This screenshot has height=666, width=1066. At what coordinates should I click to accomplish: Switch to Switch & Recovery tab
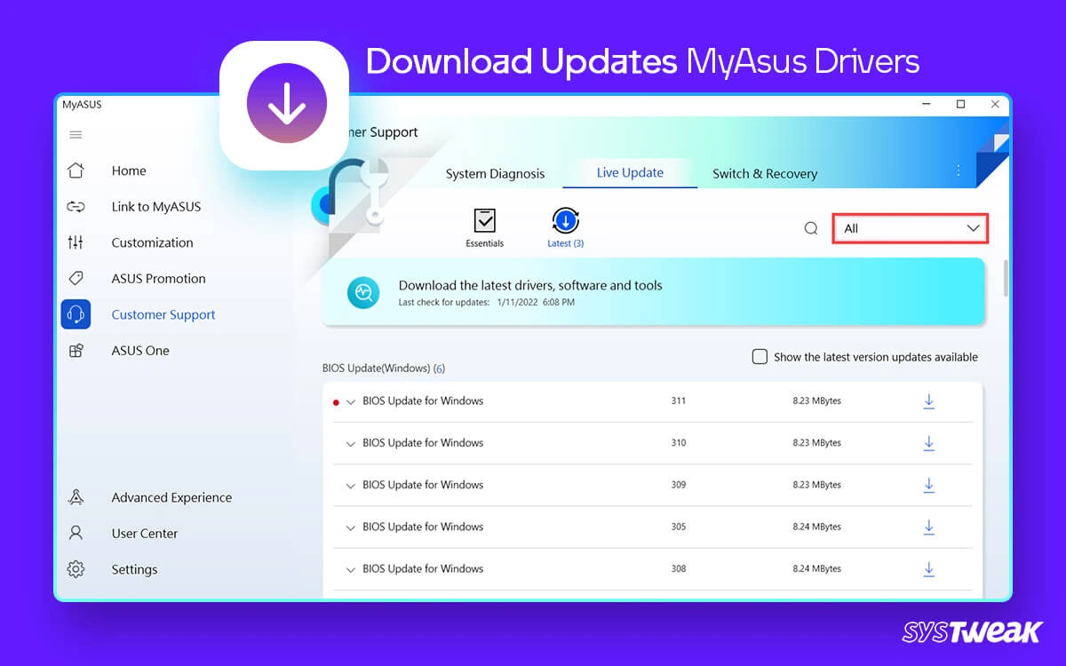tap(765, 174)
